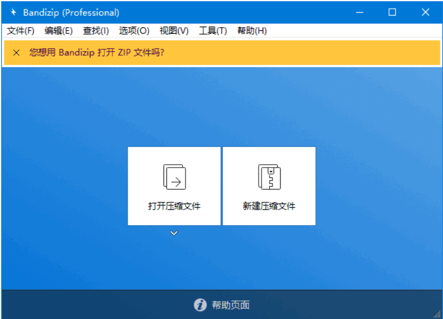This screenshot has height=319, width=443.
Task: Minimize the Bandizip window
Action: (360, 12)
